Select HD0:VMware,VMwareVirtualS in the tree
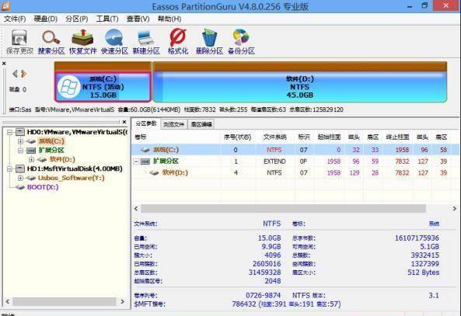 (77, 132)
